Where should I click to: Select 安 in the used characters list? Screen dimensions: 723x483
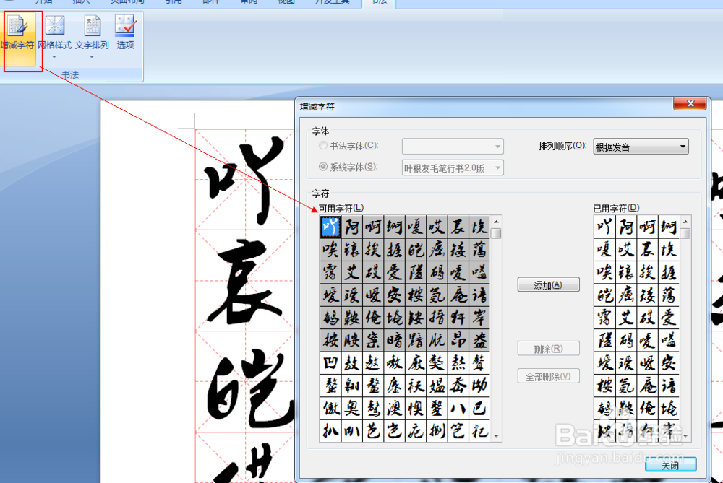click(x=669, y=363)
